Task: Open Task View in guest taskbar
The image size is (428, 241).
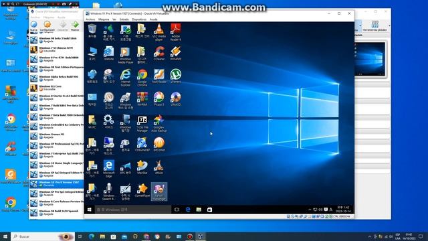Action: coord(177,210)
